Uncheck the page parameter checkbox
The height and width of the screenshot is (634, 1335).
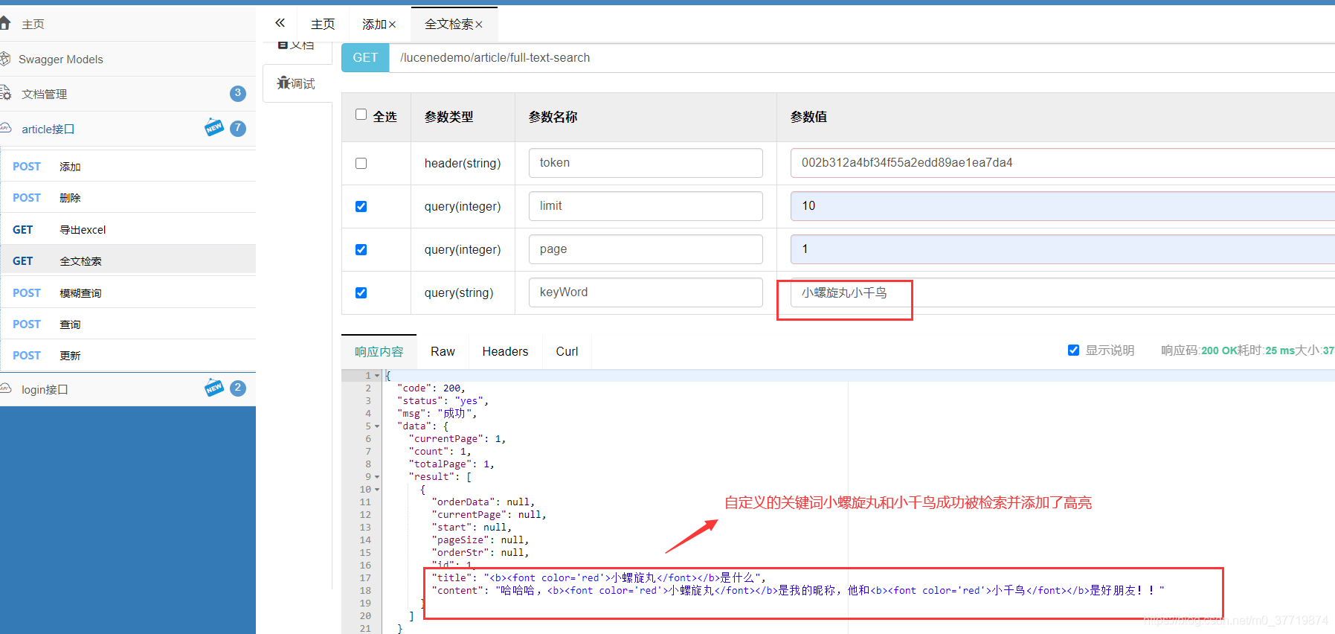[x=361, y=249]
